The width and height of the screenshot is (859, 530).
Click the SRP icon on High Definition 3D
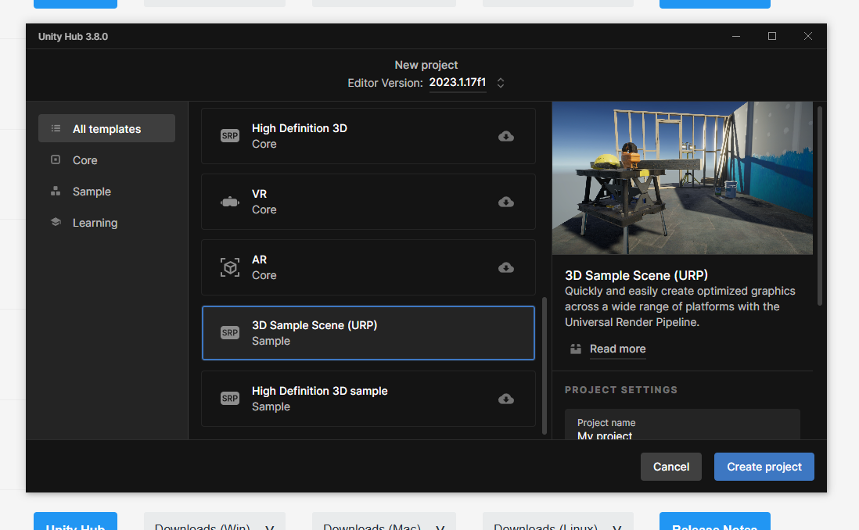(229, 136)
